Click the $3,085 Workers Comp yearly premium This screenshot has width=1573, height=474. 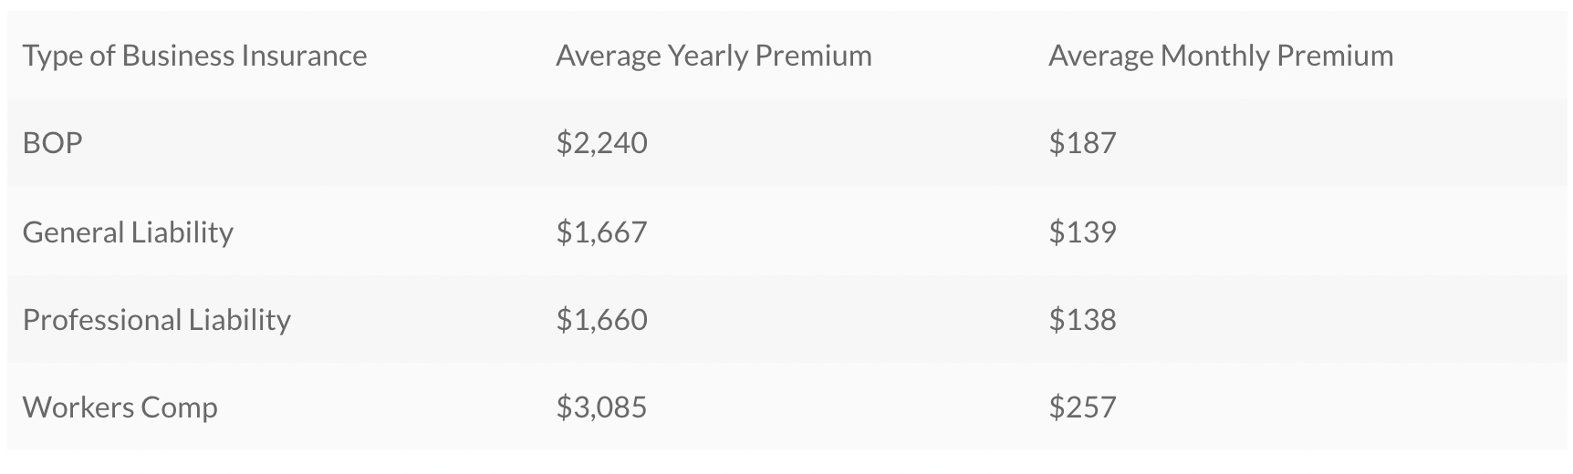(601, 407)
